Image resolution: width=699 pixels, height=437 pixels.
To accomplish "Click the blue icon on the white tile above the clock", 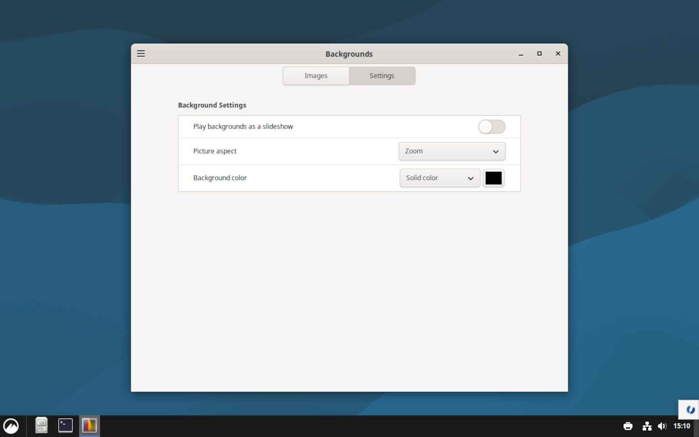I will tap(690, 410).
